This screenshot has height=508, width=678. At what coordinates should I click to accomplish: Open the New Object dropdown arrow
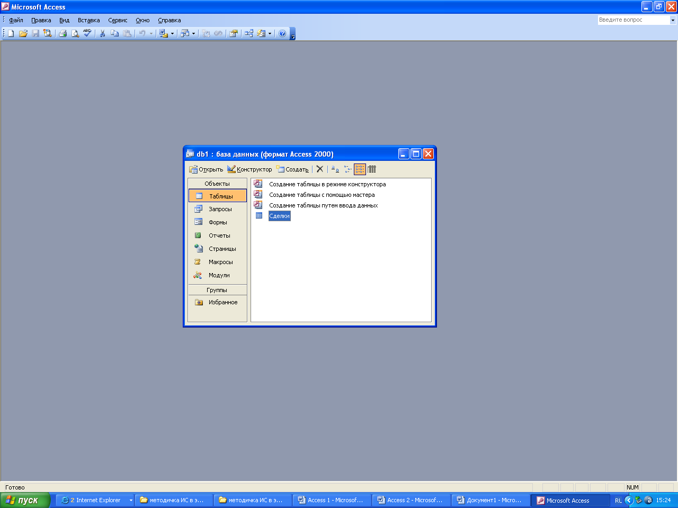tap(270, 33)
